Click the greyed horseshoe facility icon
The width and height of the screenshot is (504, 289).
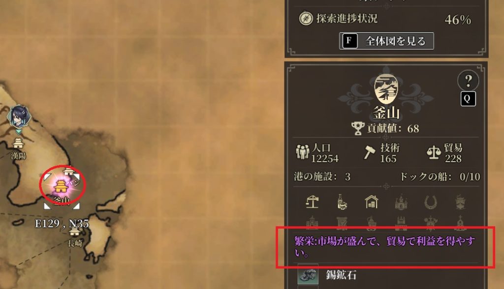click(430, 202)
